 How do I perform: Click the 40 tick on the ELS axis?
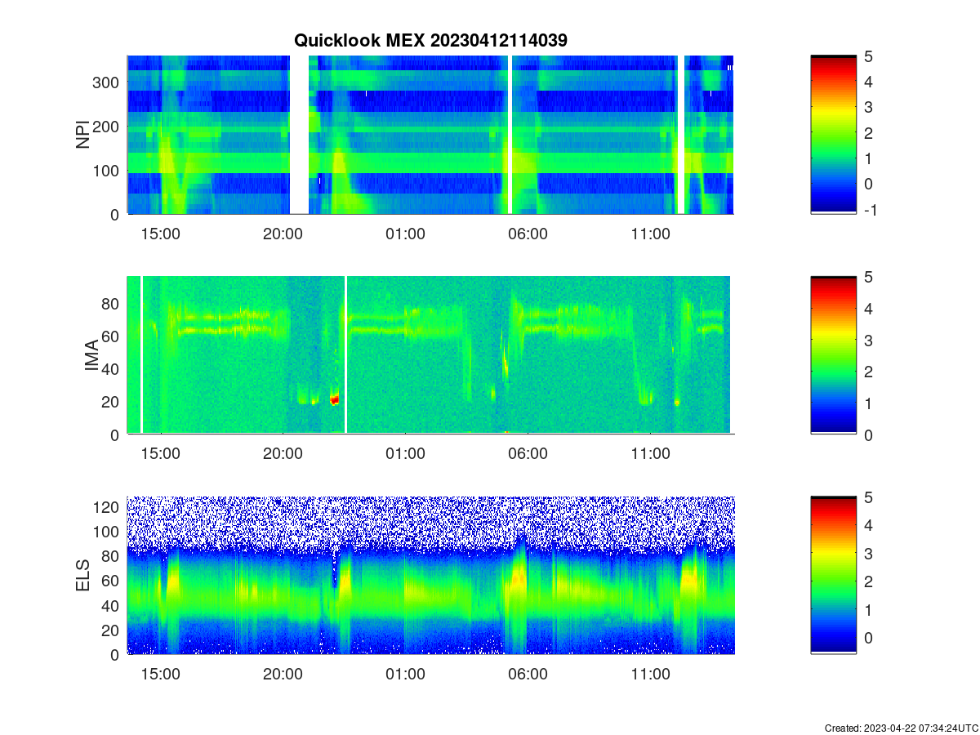[x=112, y=605]
